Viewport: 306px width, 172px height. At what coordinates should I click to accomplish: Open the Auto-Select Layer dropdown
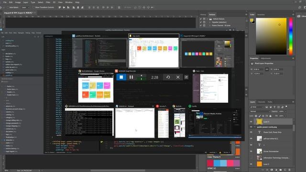click(25, 8)
